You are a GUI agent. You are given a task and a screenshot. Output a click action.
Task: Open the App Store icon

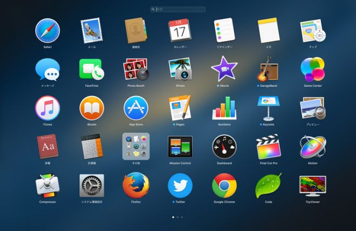[136, 108]
